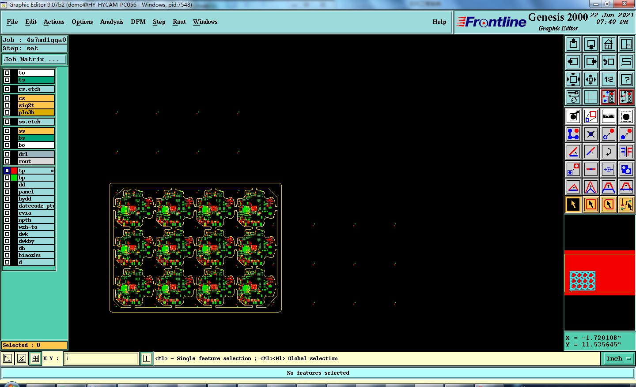Click the delete feature X icon
This screenshot has width=636, height=387.
591,134
